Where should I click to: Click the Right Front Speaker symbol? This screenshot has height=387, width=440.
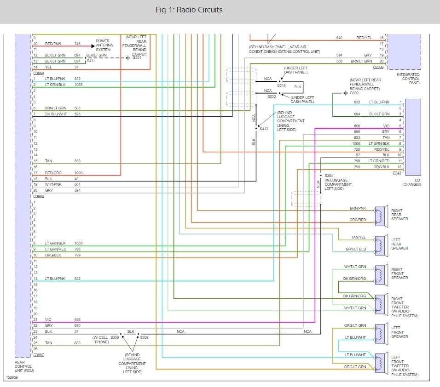(382, 275)
